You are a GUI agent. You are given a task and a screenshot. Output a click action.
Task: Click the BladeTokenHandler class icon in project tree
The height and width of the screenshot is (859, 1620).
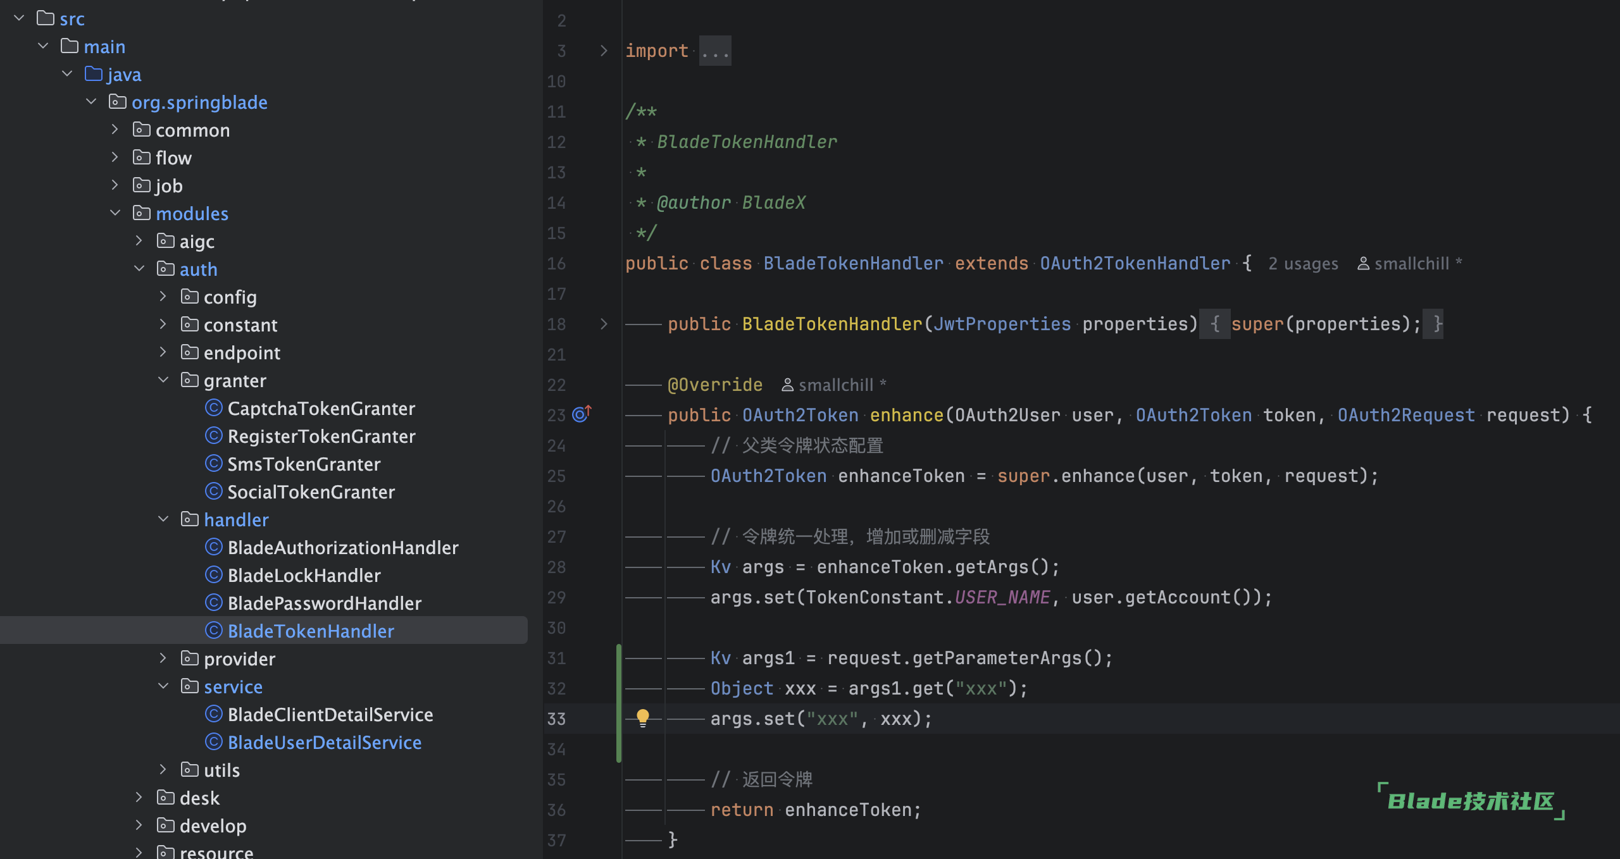pyautogui.click(x=214, y=631)
